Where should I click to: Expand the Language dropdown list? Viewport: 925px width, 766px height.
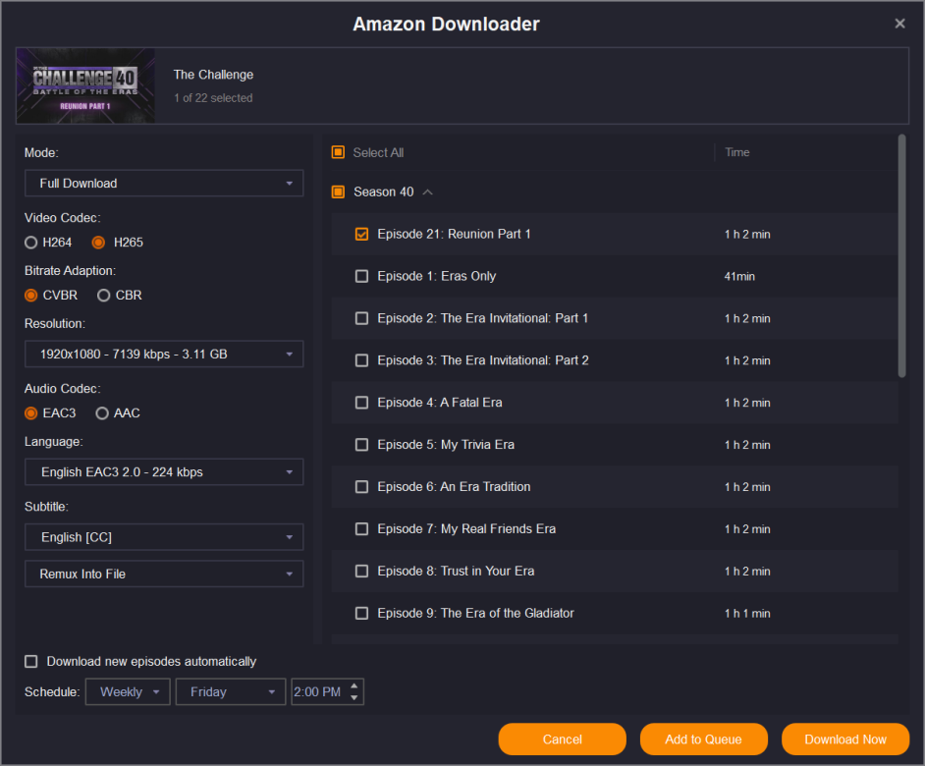tap(164, 472)
